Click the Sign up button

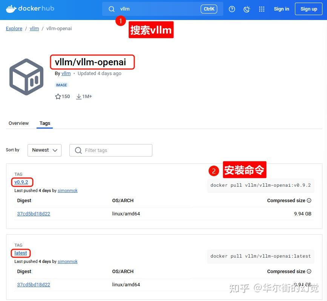point(309,9)
